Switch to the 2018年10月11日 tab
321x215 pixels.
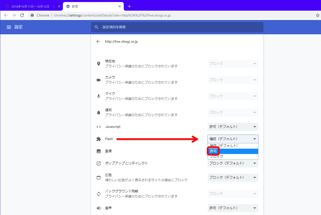(x=32, y=6)
